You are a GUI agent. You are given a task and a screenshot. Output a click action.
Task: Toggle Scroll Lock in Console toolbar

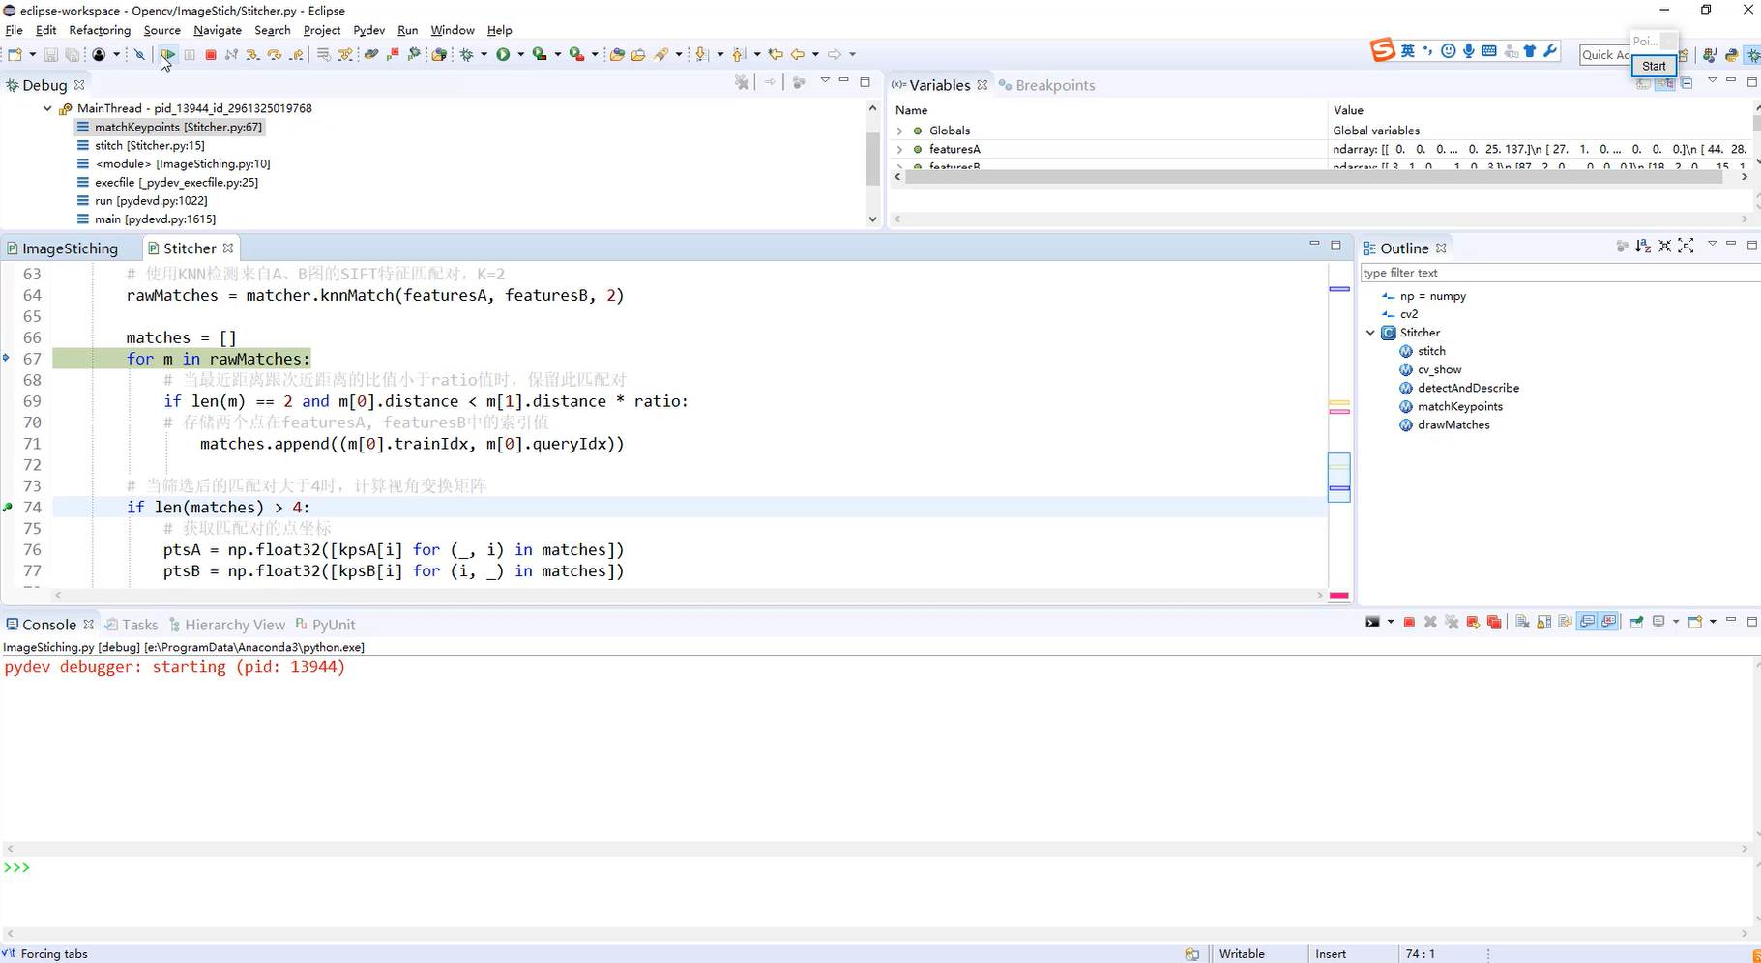point(1544,622)
